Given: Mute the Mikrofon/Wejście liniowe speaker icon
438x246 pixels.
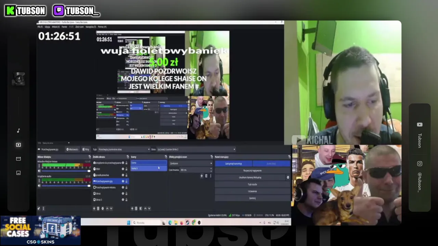Looking at the screenshot, I should (39, 170).
